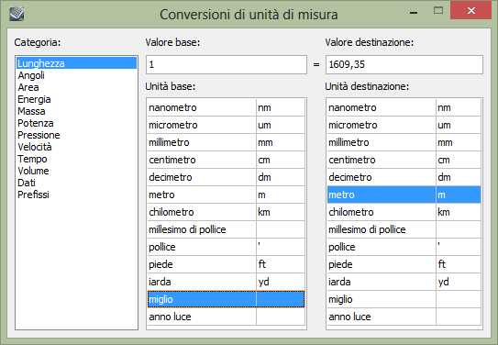Choose millimetro in Unità base list
This screenshot has width=498, height=345.
point(226,142)
